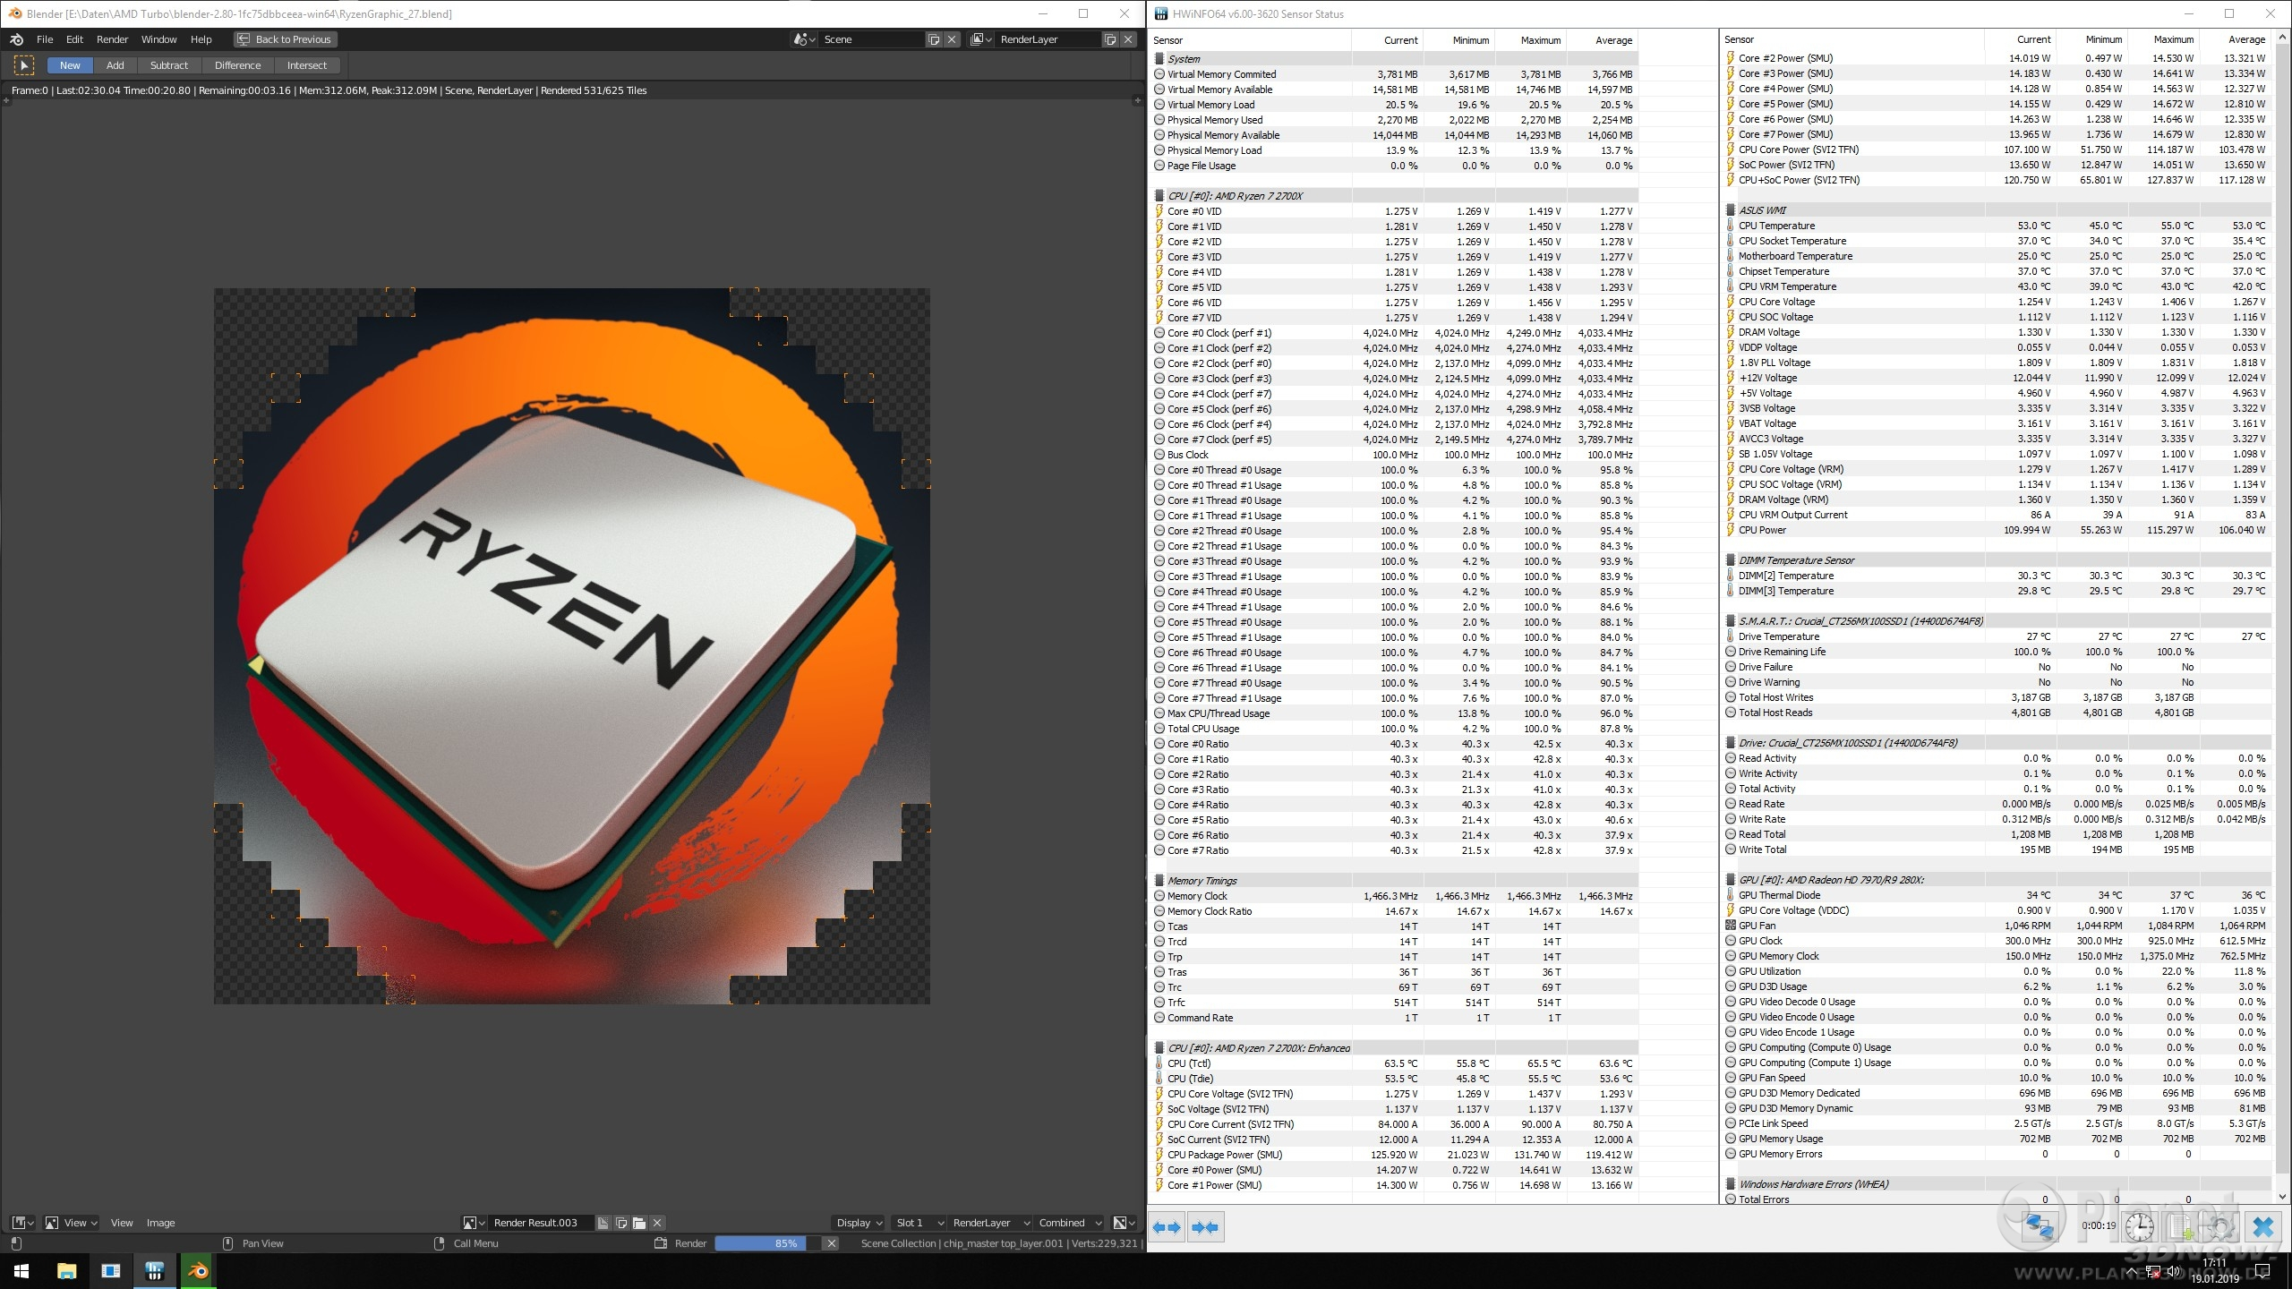Click HWiNFO collapse columns arrows button

(x=1205, y=1227)
